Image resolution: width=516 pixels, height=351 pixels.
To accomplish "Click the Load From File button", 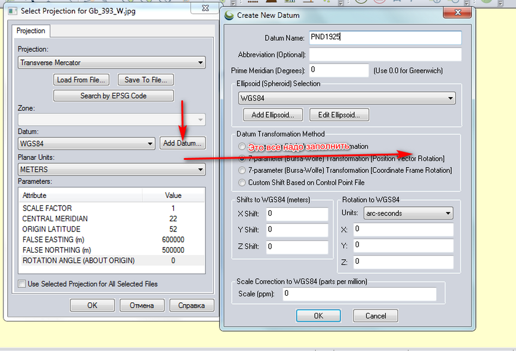I will pos(81,80).
